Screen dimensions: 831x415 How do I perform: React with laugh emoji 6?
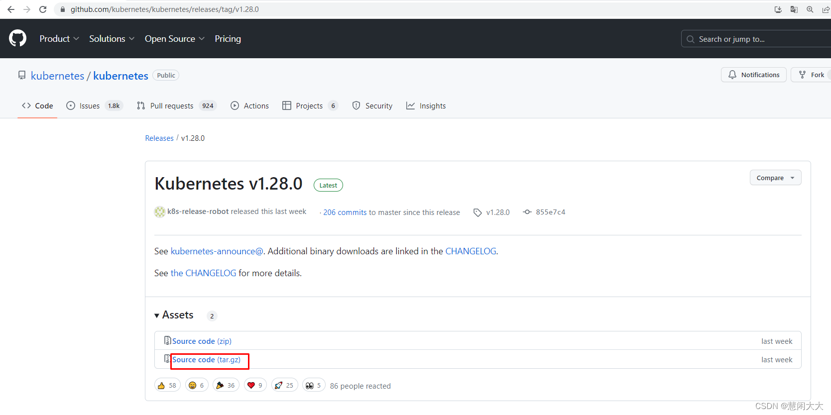click(197, 385)
